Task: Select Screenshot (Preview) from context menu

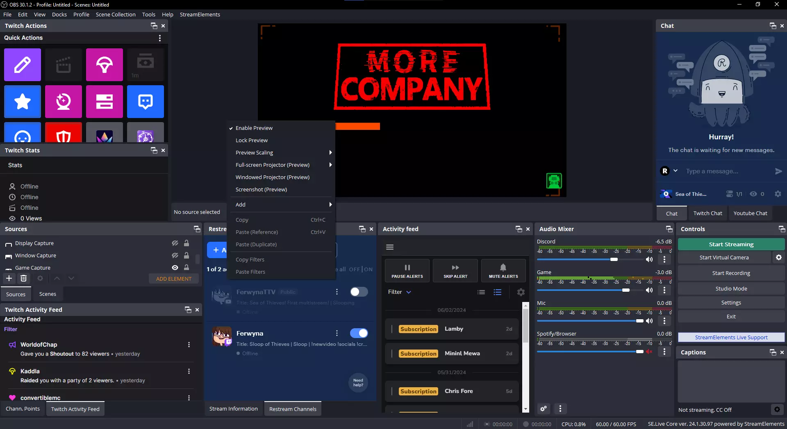Action: click(261, 189)
